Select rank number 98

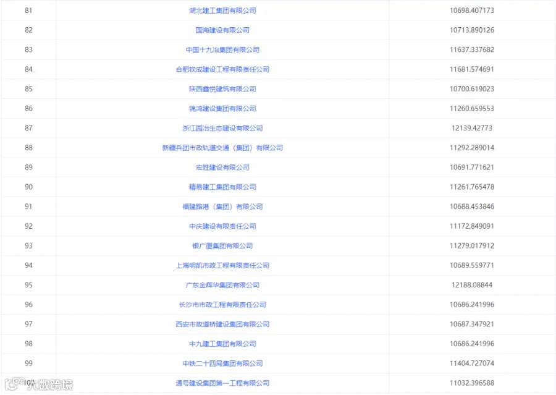[x=28, y=344]
